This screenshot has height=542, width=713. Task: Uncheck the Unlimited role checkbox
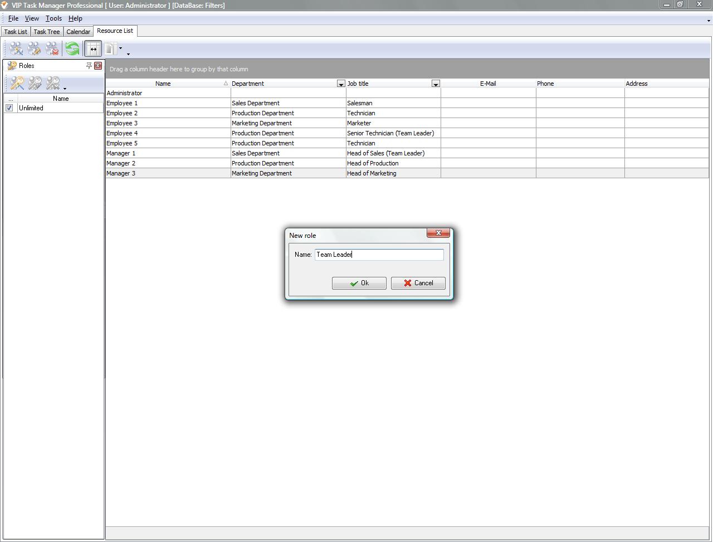pyautogui.click(x=9, y=108)
